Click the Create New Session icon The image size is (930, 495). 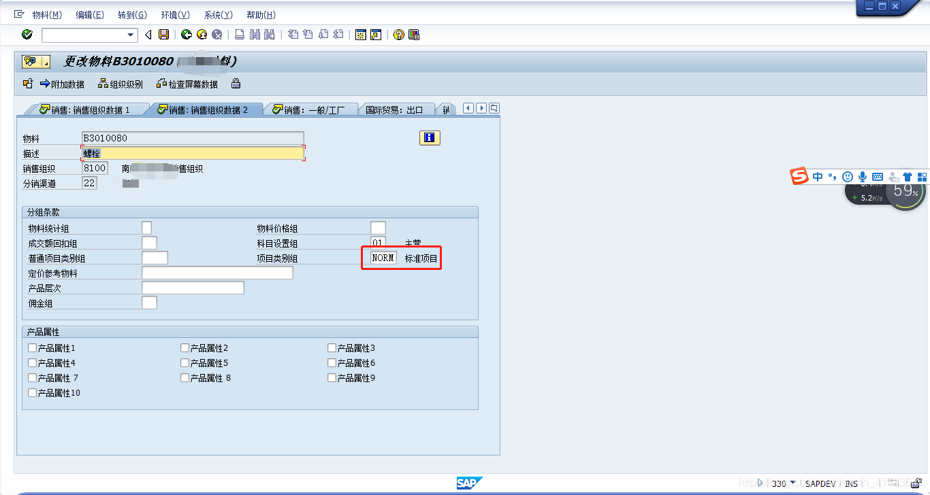(361, 35)
